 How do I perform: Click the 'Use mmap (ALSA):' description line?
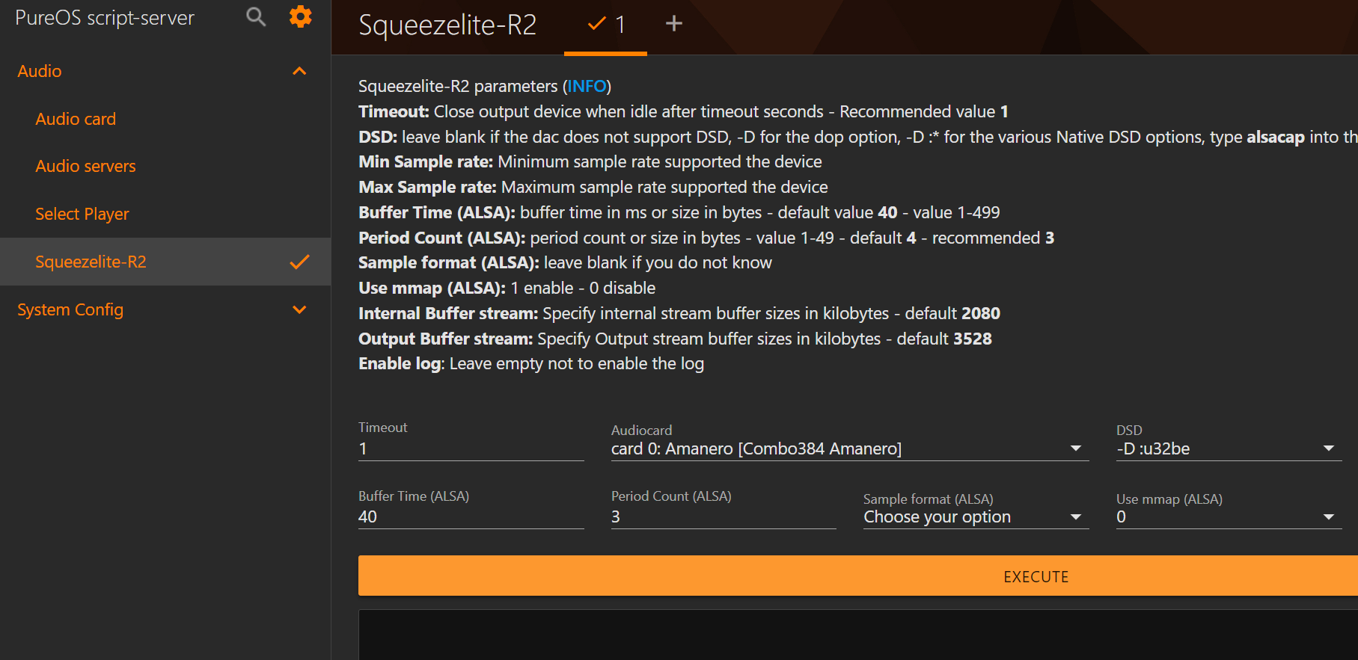(x=507, y=289)
